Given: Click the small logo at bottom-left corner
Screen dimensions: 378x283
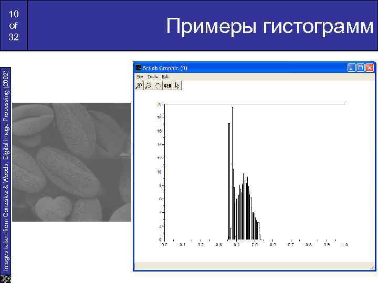Looking at the screenshot, I should tap(5, 279).
